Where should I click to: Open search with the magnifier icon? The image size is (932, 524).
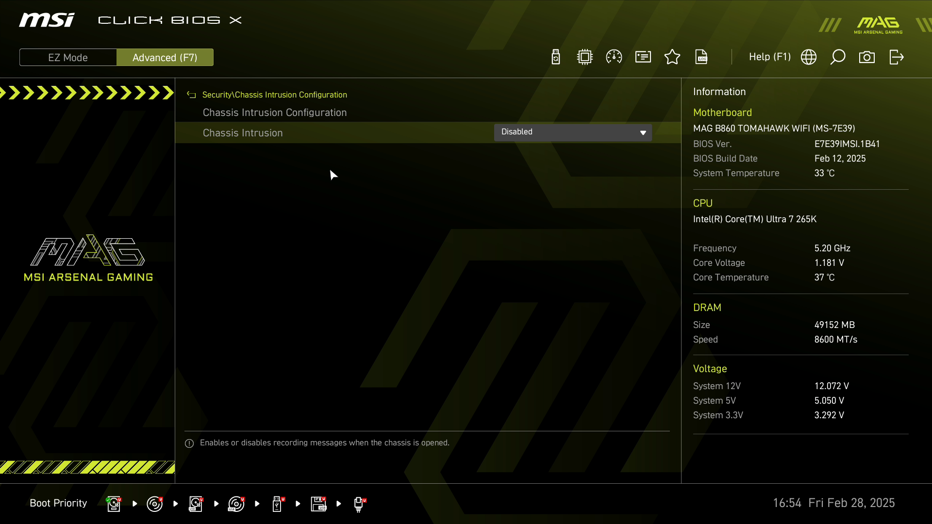click(x=838, y=57)
